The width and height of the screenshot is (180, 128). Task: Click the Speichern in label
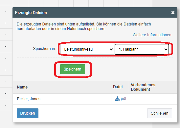click(44, 49)
